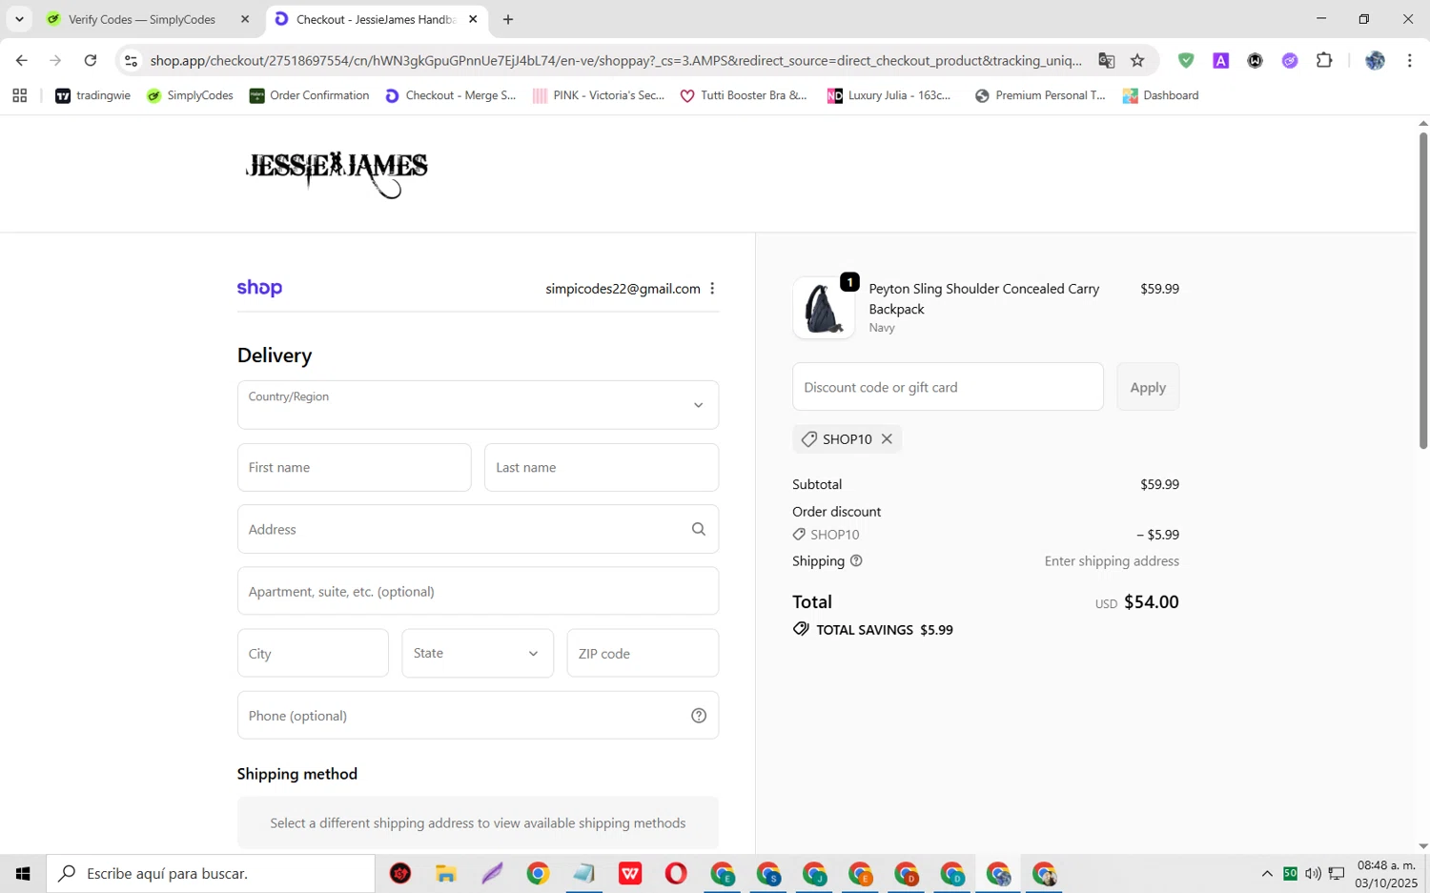This screenshot has width=1430, height=893.
Task: Click the Apply discount button
Action: [x=1148, y=387]
